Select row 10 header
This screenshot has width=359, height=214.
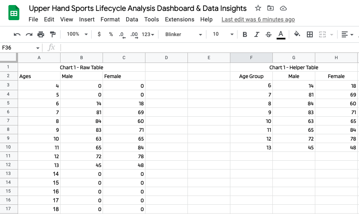coord(8,147)
